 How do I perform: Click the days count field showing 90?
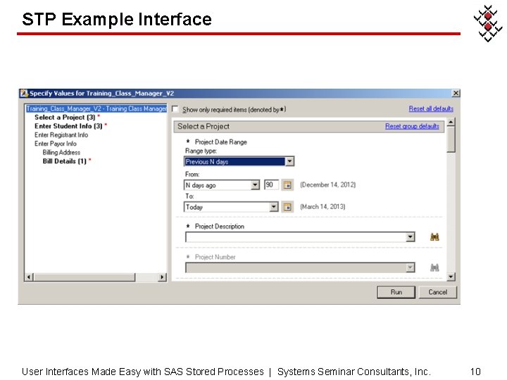[x=271, y=185]
